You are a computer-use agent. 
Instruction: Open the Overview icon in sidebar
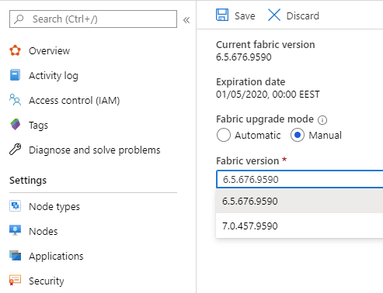[x=15, y=50]
